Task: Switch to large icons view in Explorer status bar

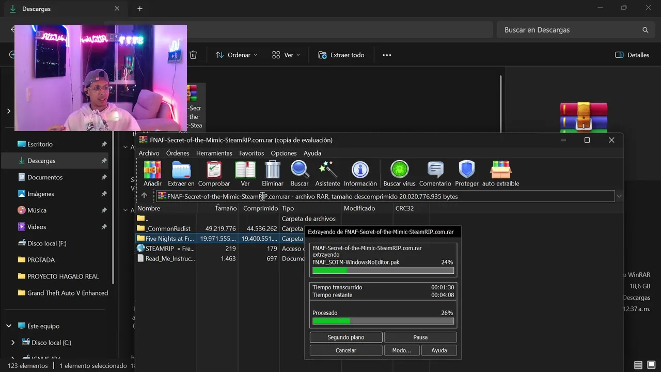Action: coord(651,365)
